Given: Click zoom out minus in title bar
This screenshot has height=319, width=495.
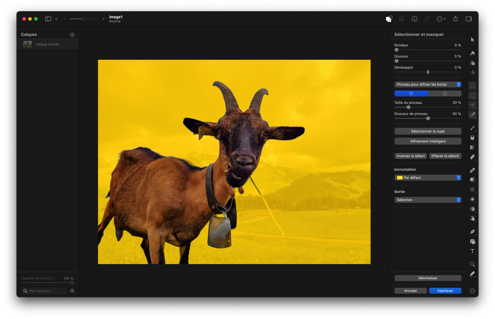Looking at the screenshot, I should pyautogui.click(x=65, y=19).
